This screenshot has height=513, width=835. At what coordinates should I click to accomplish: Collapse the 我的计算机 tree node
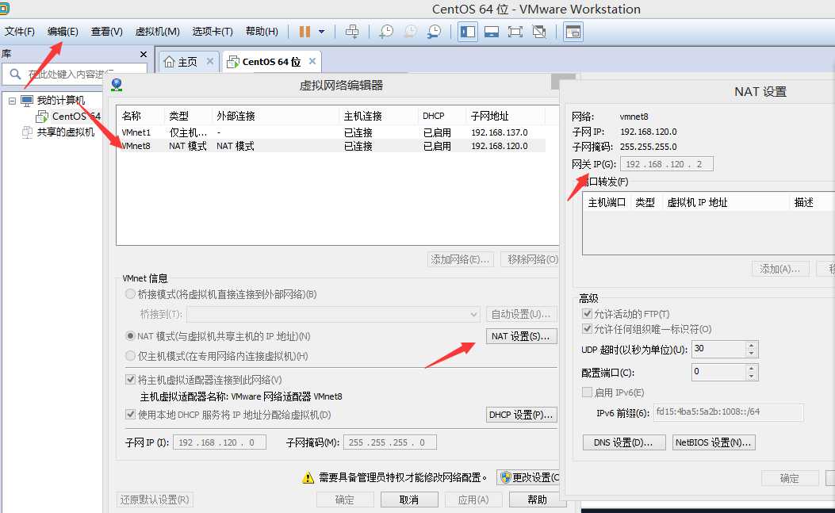pos(12,101)
